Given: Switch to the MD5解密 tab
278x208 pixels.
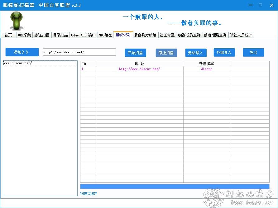Looking at the screenshot, I should click(105, 35).
